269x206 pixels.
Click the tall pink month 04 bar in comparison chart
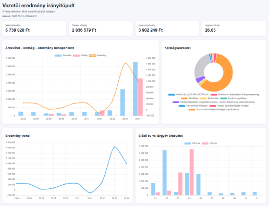click(x=192, y=172)
